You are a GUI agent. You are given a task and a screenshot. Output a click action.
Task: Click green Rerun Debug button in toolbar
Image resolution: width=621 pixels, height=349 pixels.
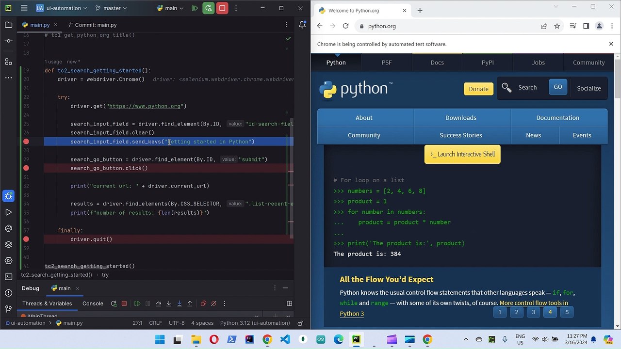(x=209, y=8)
